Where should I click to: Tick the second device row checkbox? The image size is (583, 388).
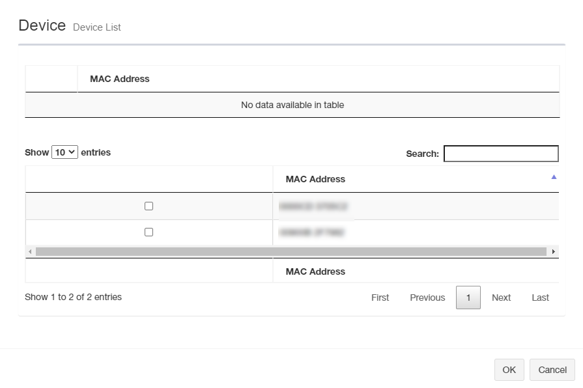[149, 232]
